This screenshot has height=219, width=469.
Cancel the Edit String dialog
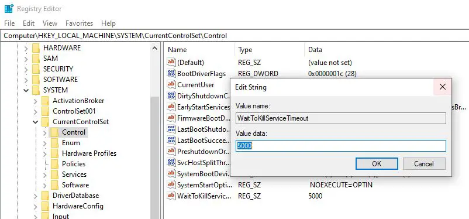(424, 164)
